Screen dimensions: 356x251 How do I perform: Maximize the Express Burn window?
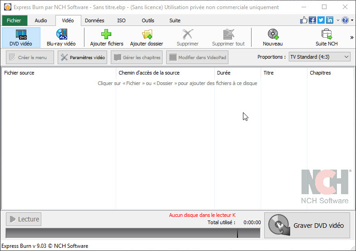tap(324, 7)
